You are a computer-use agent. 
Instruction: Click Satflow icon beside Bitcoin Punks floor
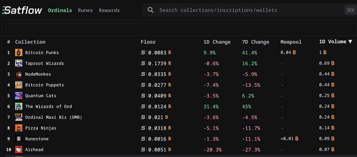(143, 53)
